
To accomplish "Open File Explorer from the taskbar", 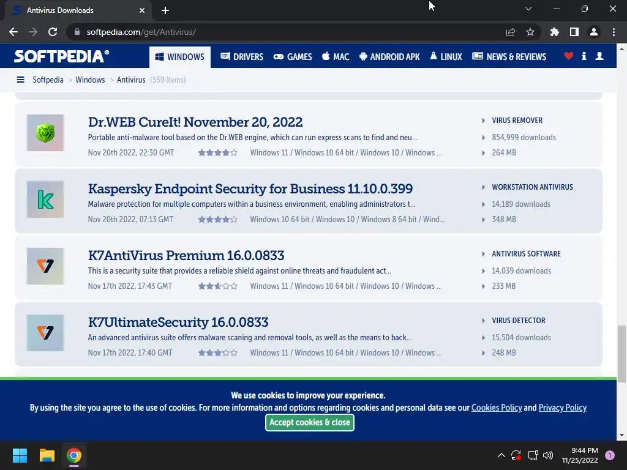I will pos(47,455).
